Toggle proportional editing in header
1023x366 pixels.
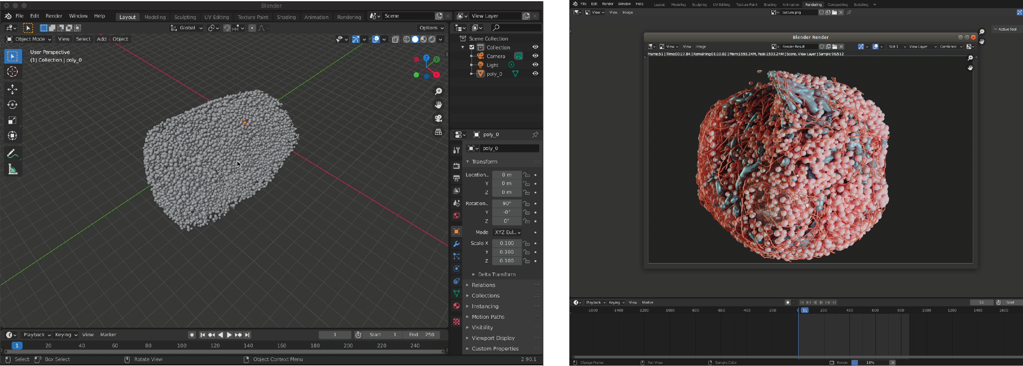252,28
